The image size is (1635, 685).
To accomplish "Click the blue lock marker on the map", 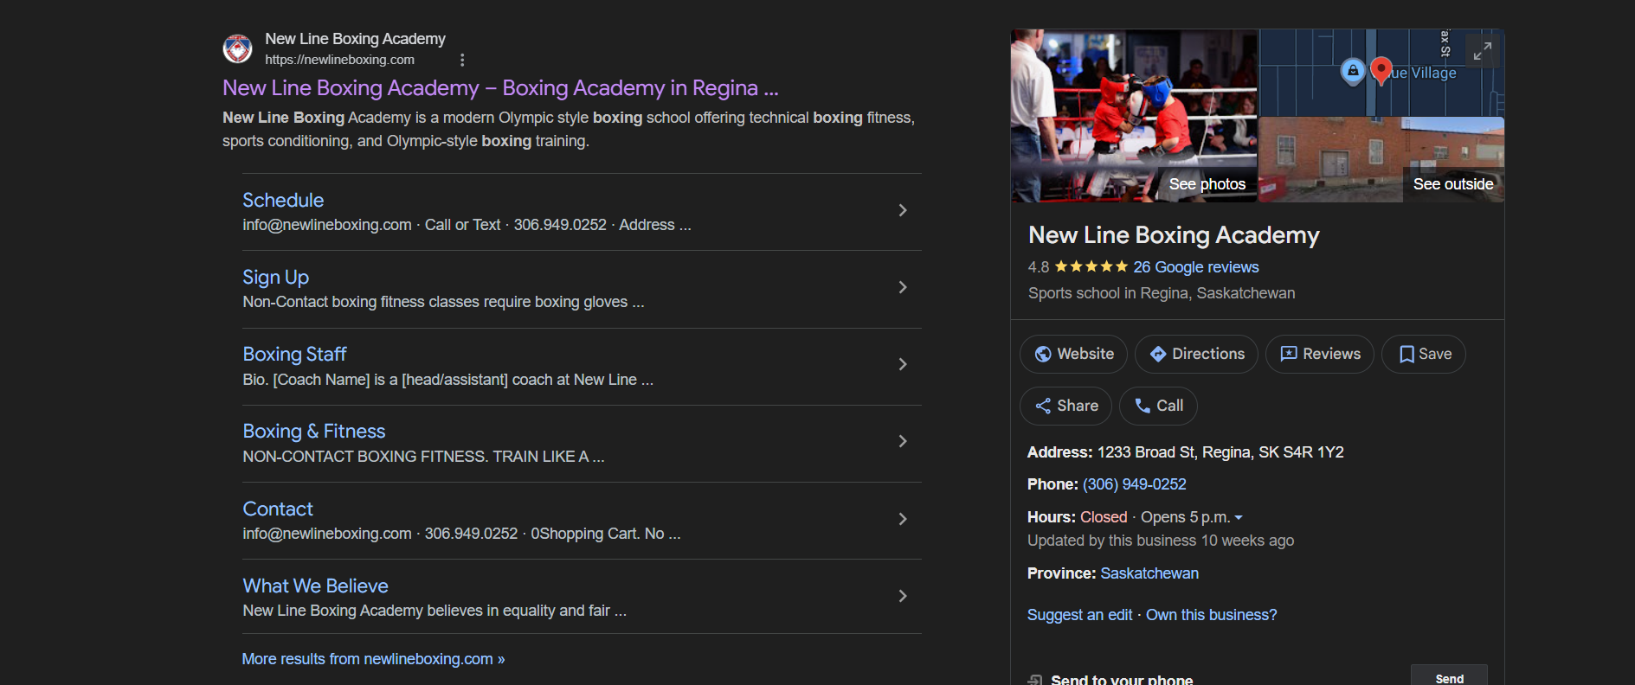I will tap(1353, 71).
